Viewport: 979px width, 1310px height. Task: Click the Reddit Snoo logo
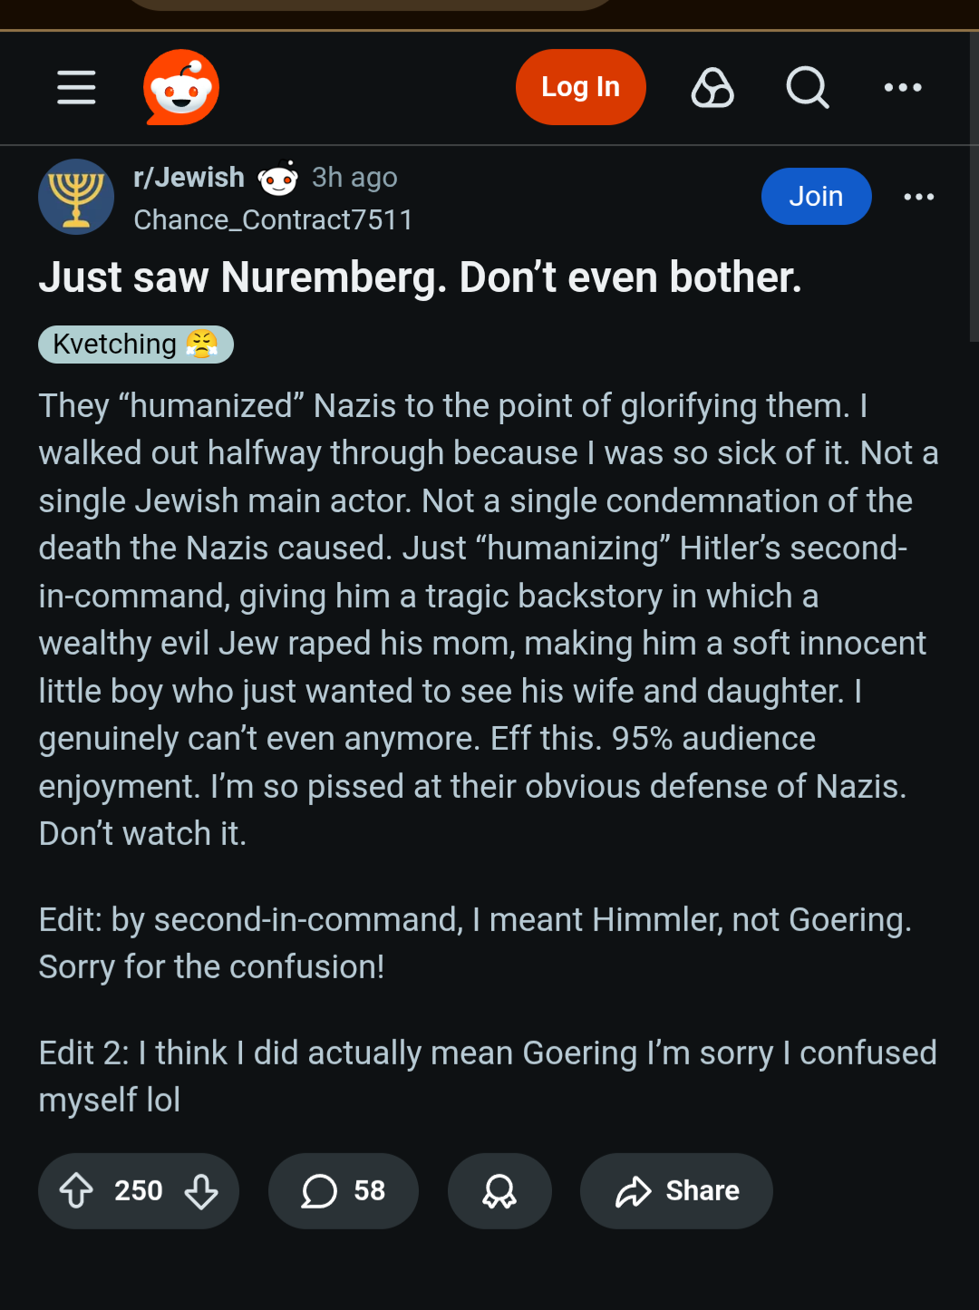pos(181,87)
